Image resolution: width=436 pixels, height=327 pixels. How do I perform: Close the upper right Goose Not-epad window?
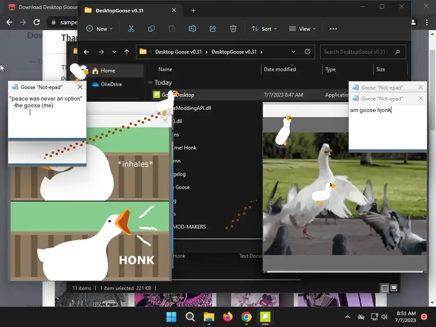pos(420,87)
